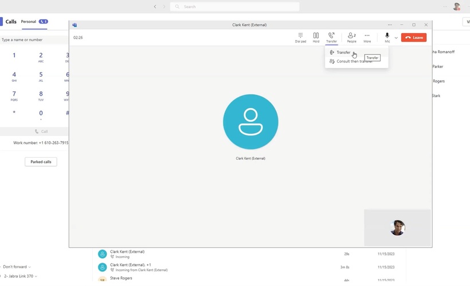Viewport: 470px width, 286px height.
Task: Dial digit 2 ABC on keypad
Action: point(41,57)
